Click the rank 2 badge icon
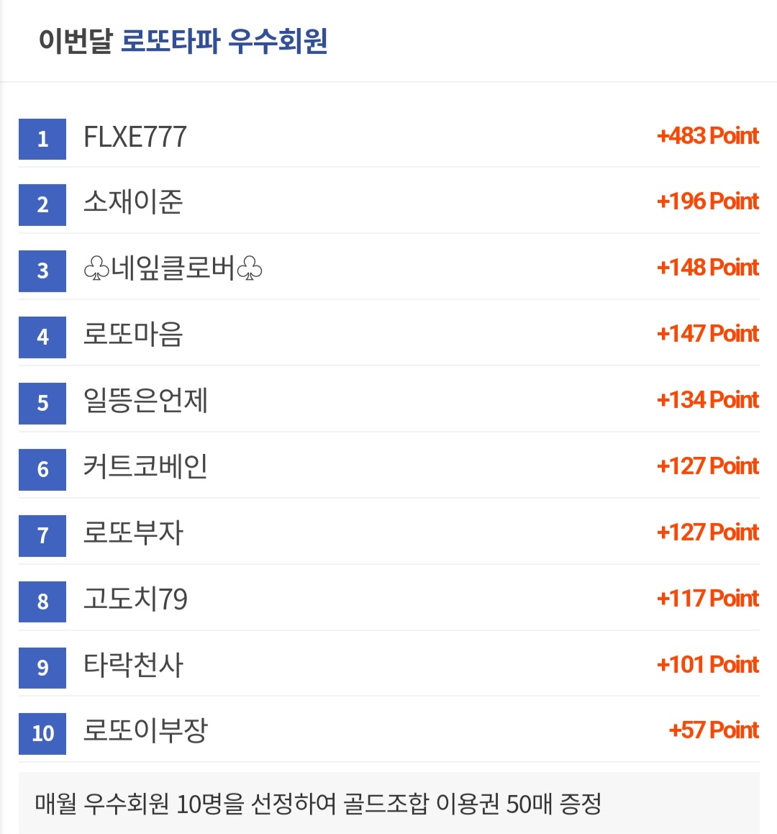 coord(42,205)
